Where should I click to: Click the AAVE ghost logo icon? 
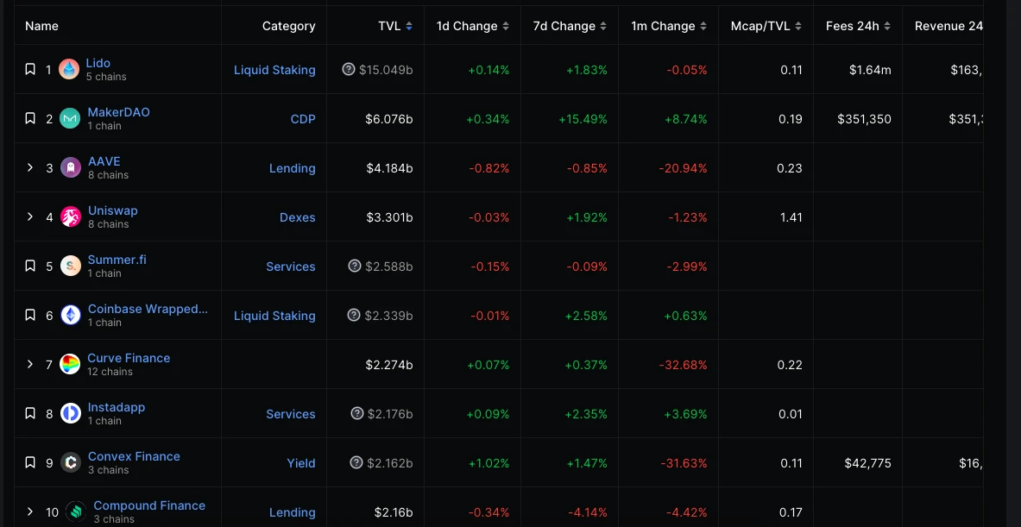click(72, 168)
